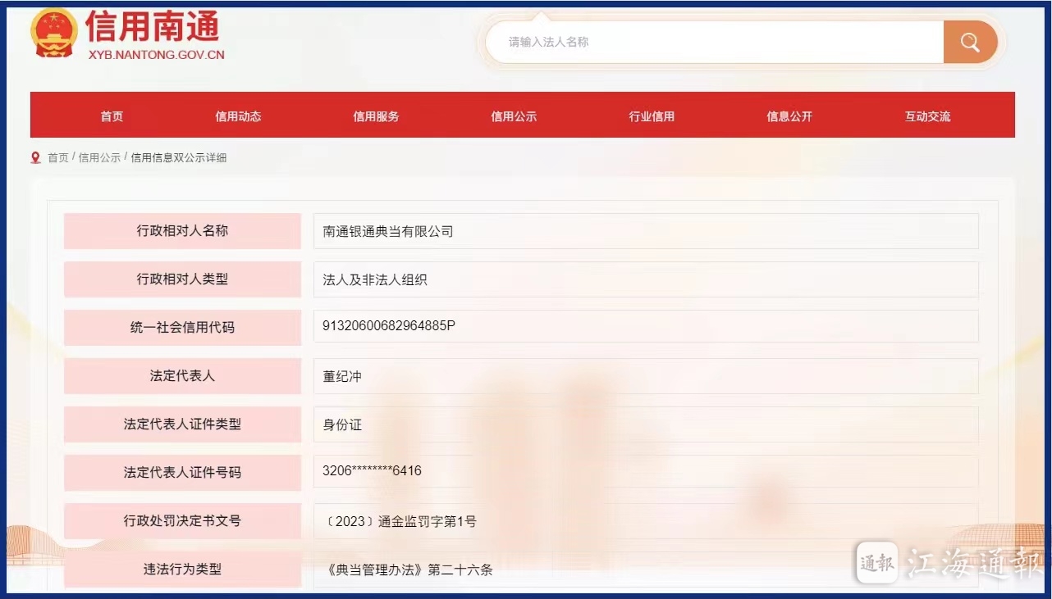Click the national emblem logo
The width and height of the screenshot is (1052, 599).
point(55,33)
